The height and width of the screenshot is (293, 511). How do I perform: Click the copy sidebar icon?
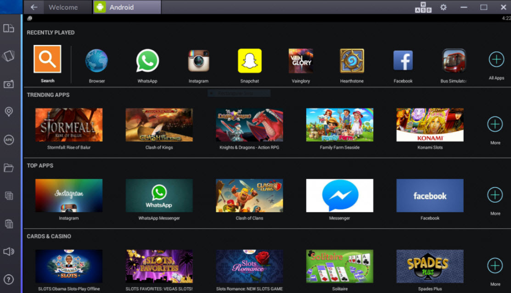click(9, 196)
